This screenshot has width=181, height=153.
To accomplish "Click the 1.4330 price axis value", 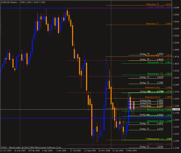I will tap(176, 71).
